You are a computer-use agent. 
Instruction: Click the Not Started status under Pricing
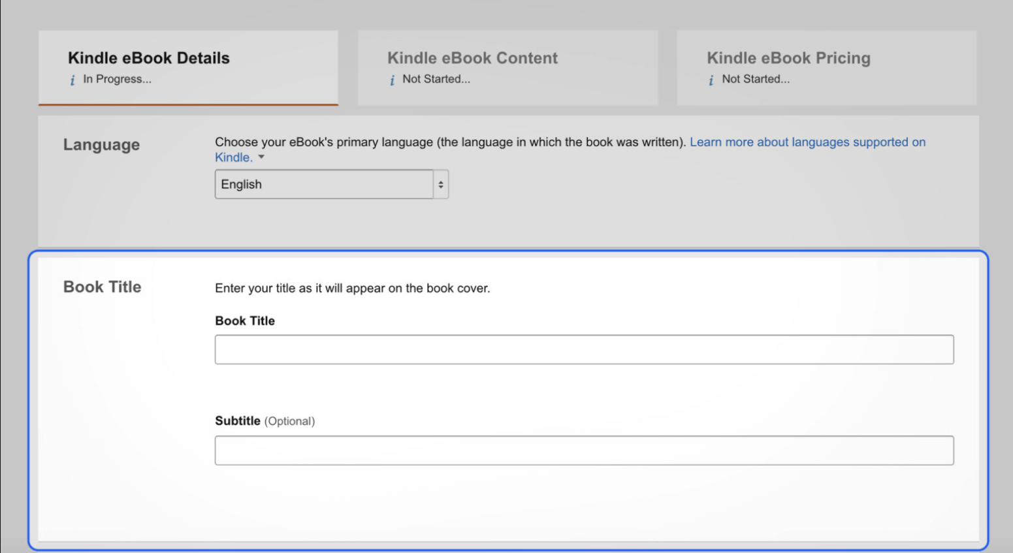coord(754,79)
